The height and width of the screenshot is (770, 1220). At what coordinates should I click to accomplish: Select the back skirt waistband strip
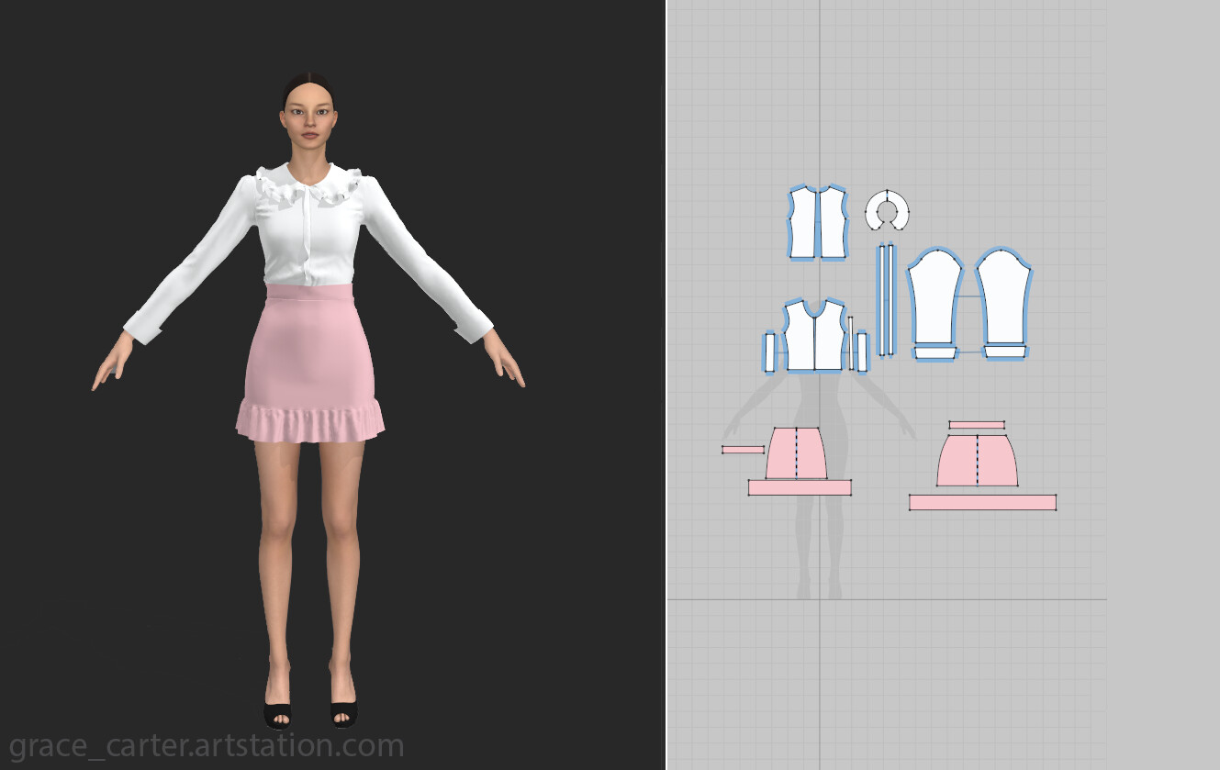[x=978, y=424]
